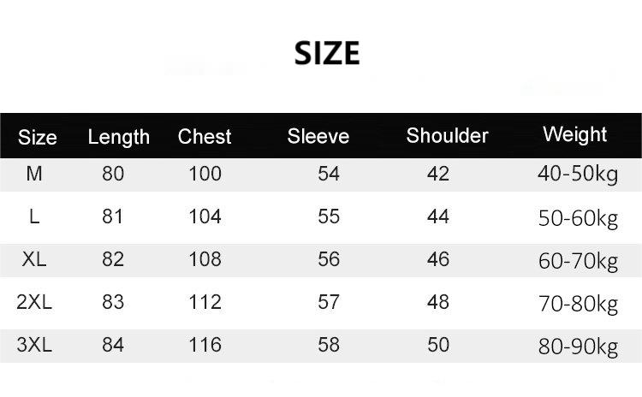Select shoulder value 48 in 2XL row
Screen dimensions: 642x397
pos(437,302)
